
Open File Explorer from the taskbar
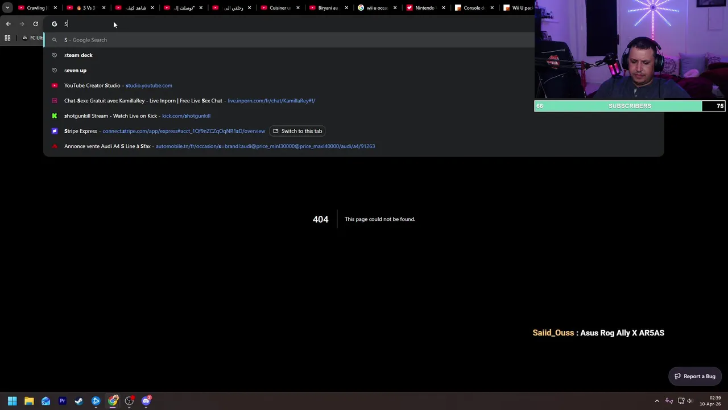pyautogui.click(x=29, y=401)
